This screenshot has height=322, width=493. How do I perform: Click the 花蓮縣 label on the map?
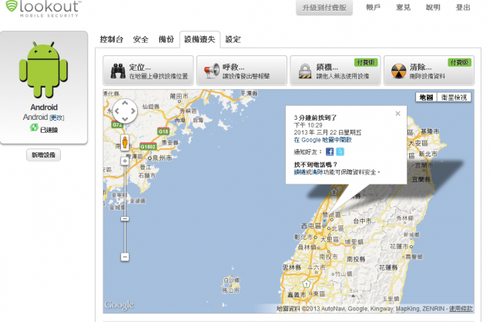[388, 267]
